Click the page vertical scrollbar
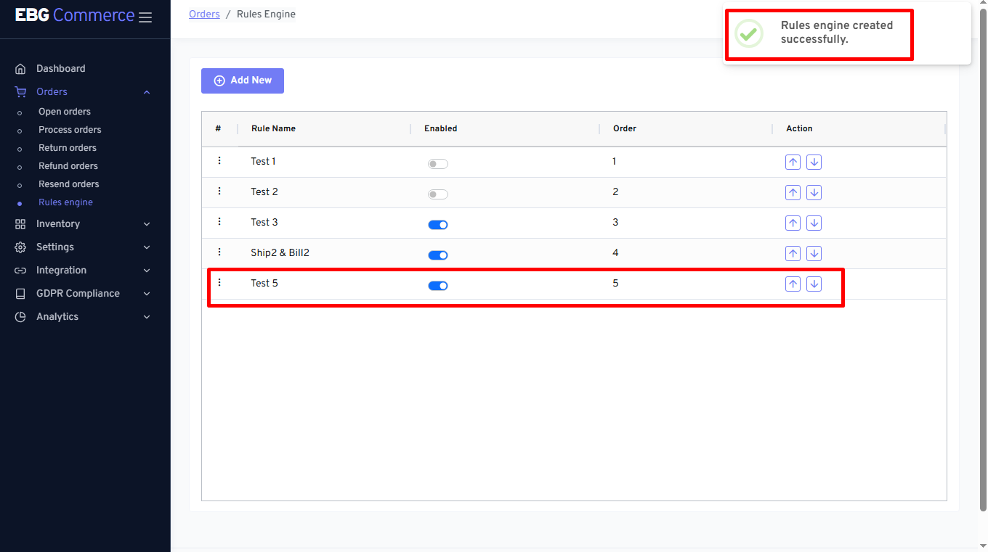 tap(983, 254)
